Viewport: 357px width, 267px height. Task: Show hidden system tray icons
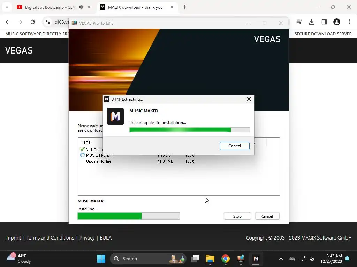point(281,259)
